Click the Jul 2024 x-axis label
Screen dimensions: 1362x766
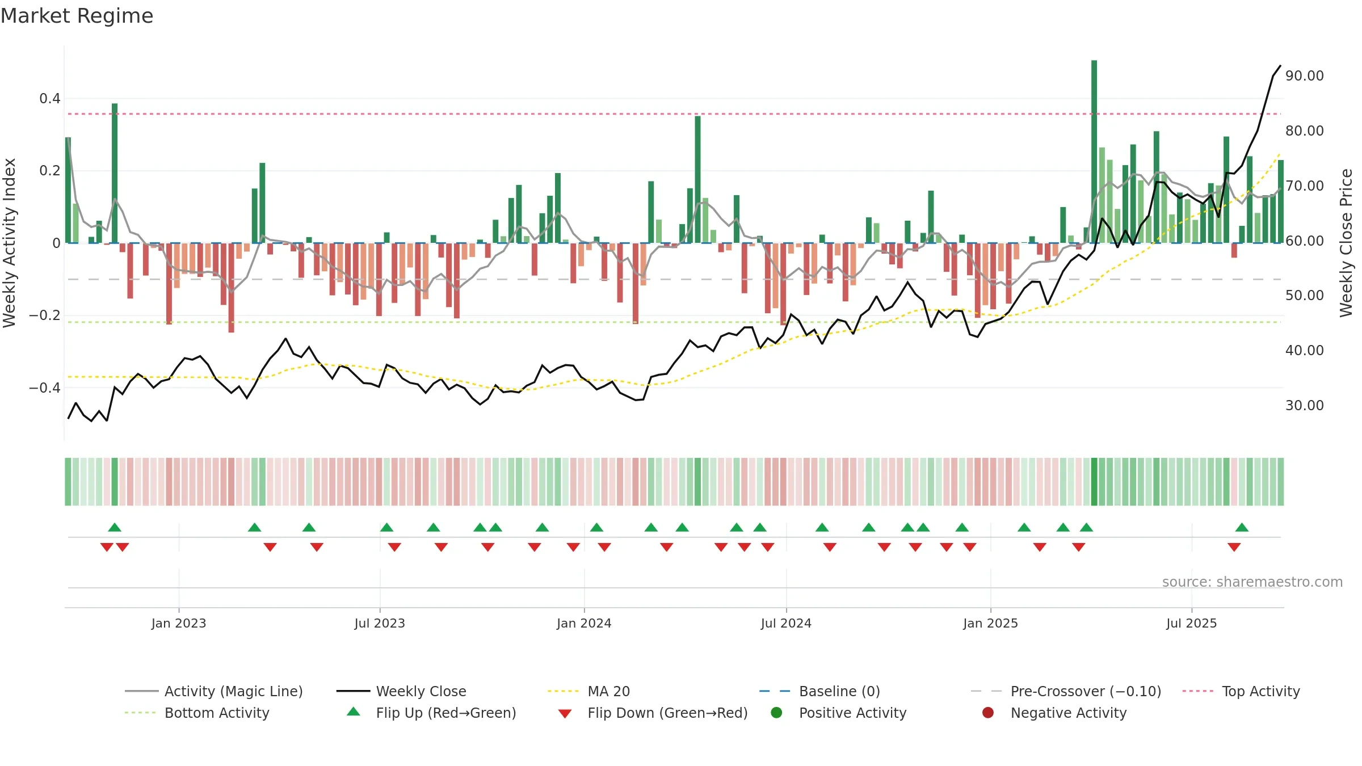point(786,623)
